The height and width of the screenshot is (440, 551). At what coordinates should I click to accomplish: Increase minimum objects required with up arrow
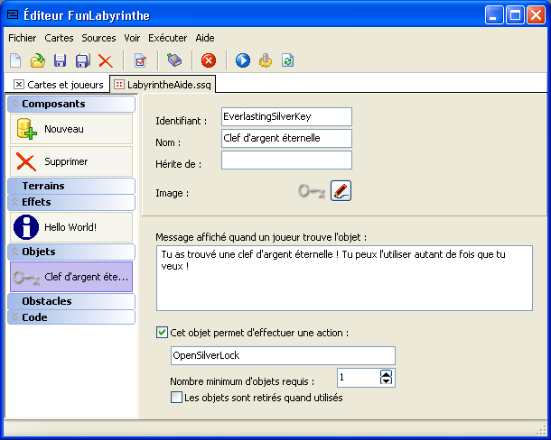coord(386,373)
